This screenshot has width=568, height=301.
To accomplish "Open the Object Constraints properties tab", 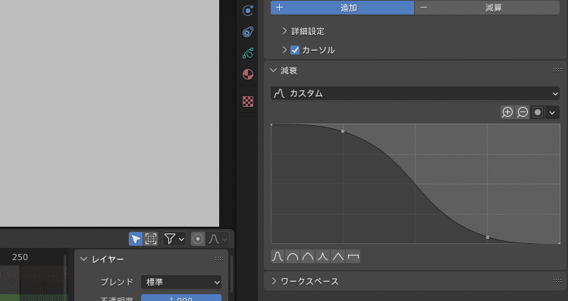I will click(248, 32).
